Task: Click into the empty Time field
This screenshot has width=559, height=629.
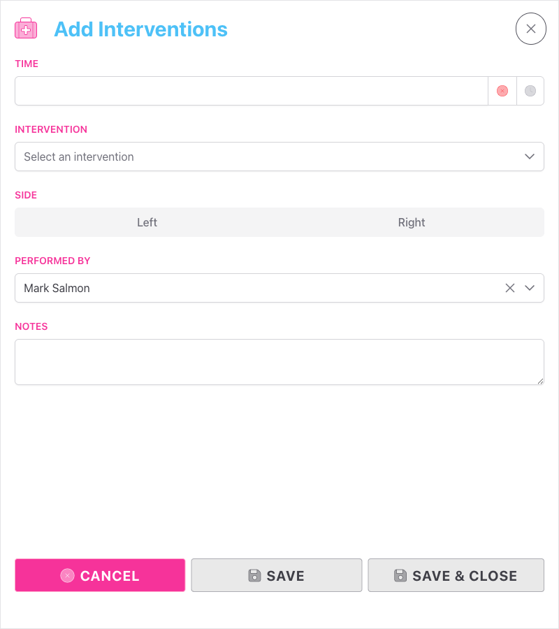Action: click(x=245, y=91)
